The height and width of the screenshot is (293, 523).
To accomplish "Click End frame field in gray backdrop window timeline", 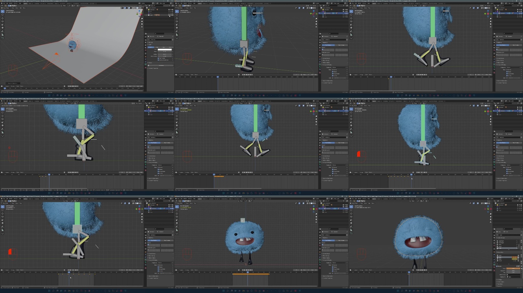I will [140, 86].
